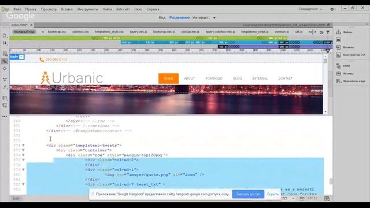
Task: Open the Инструменты menu
Action: [x=87, y=9]
